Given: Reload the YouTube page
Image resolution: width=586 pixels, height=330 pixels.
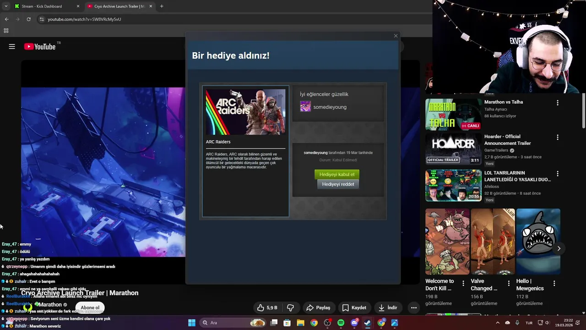Looking at the screenshot, I should 28,19.
